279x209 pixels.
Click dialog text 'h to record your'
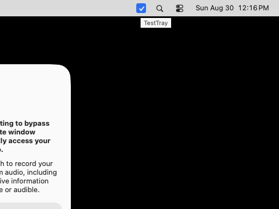point(26,164)
